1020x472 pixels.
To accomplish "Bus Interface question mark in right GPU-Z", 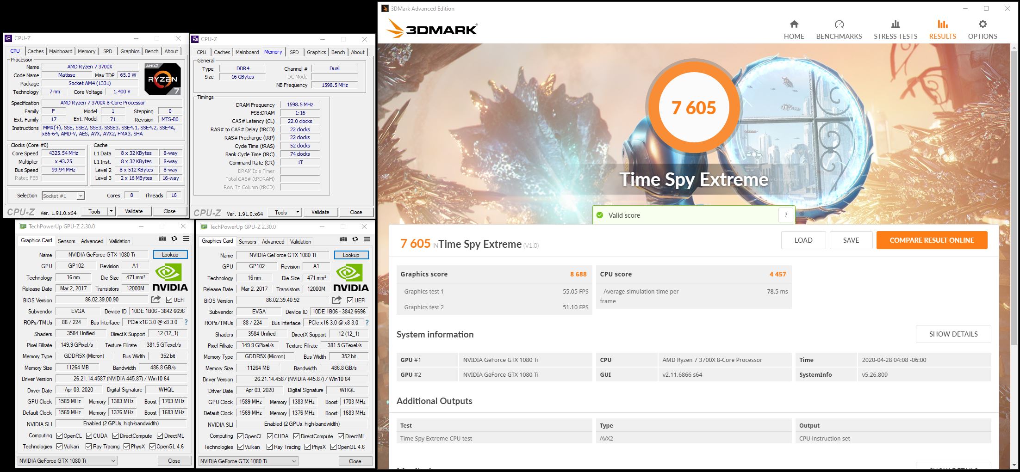I will click(x=367, y=323).
